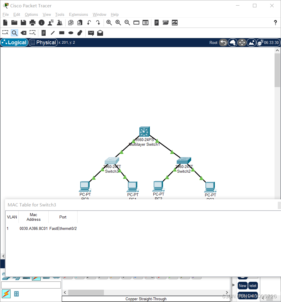
Task: Click the PC3 computer device
Action: [210, 187]
